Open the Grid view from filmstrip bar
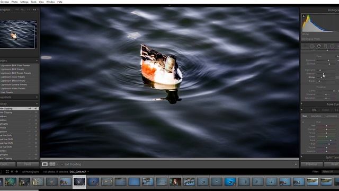 [7, 171]
